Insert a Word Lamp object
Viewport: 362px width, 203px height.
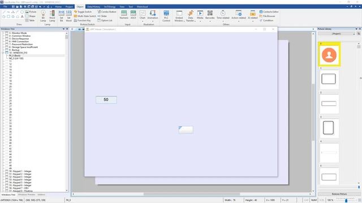[x=52, y=16]
